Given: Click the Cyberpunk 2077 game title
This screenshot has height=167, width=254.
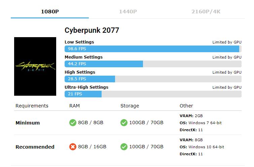Looking at the screenshot, I should click(x=92, y=30).
